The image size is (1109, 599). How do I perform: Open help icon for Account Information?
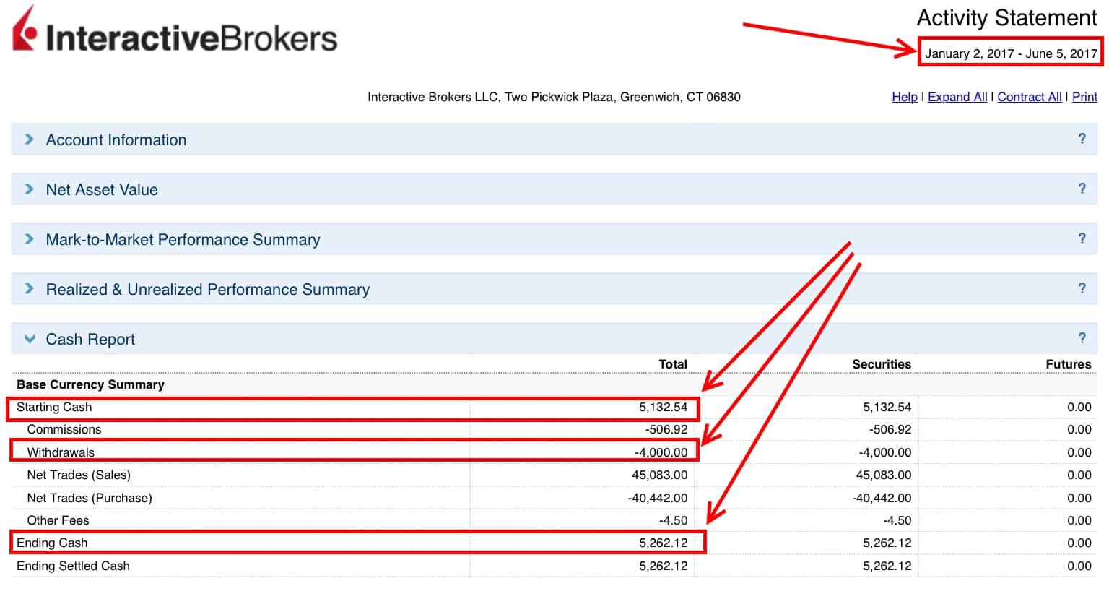pyautogui.click(x=1082, y=139)
